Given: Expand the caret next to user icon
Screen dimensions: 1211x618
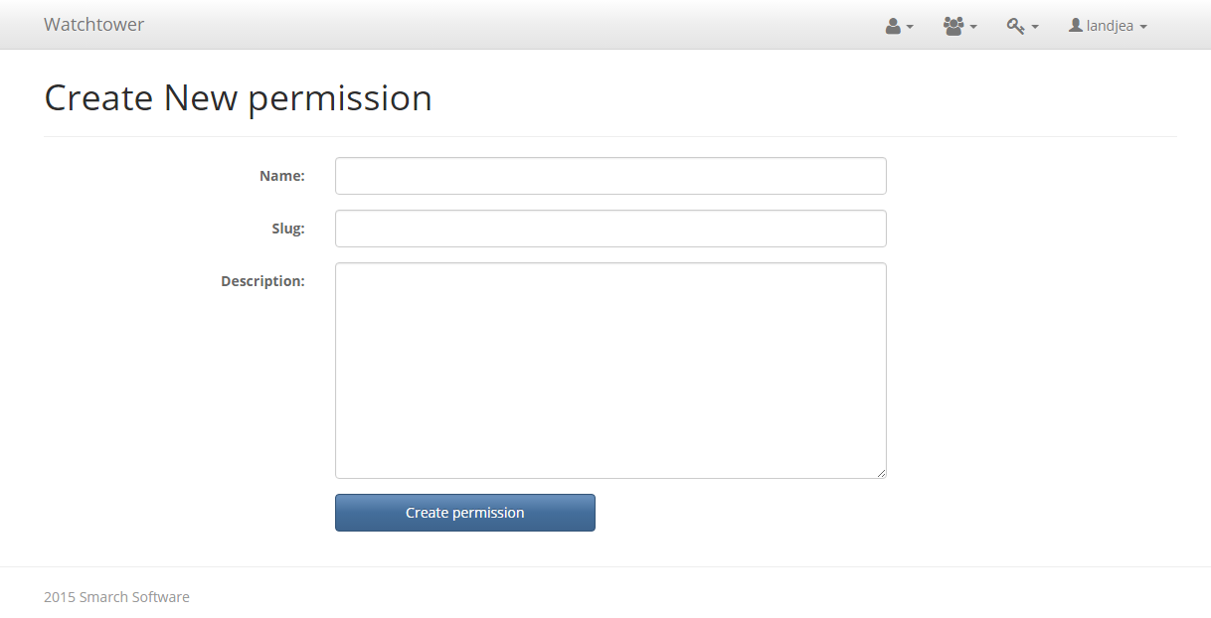Looking at the screenshot, I should (x=910, y=27).
